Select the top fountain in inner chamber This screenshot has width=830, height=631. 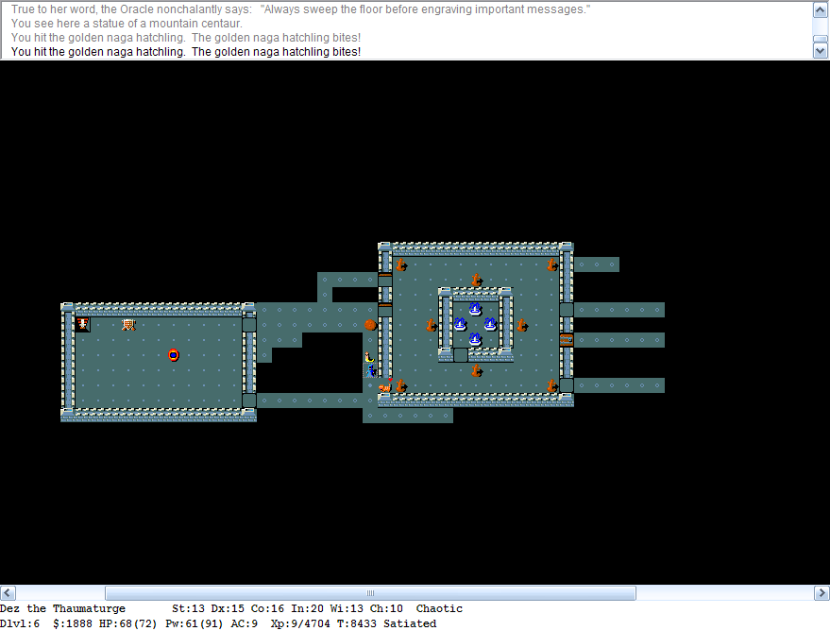(x=475, y=309)
